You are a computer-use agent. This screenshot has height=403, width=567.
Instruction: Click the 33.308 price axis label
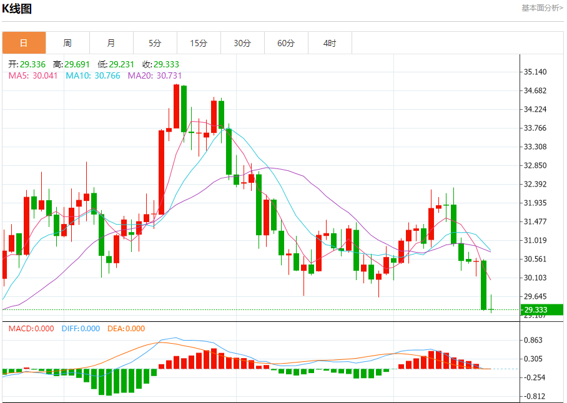(x=535, y=147)
